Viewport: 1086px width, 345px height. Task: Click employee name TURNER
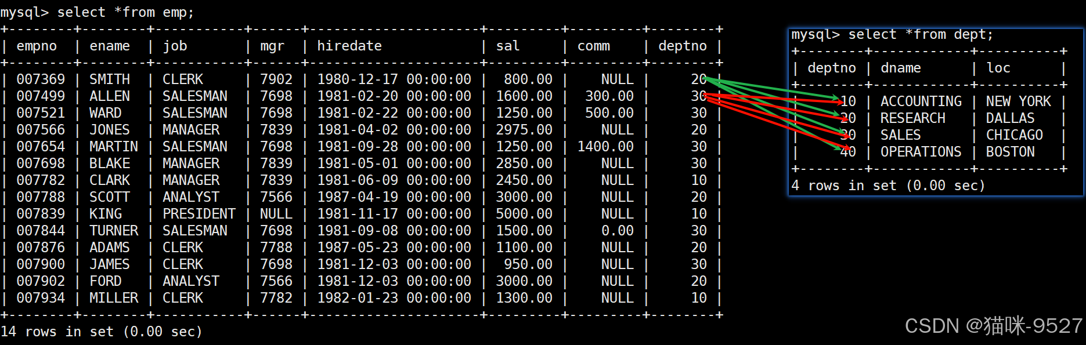114,230
